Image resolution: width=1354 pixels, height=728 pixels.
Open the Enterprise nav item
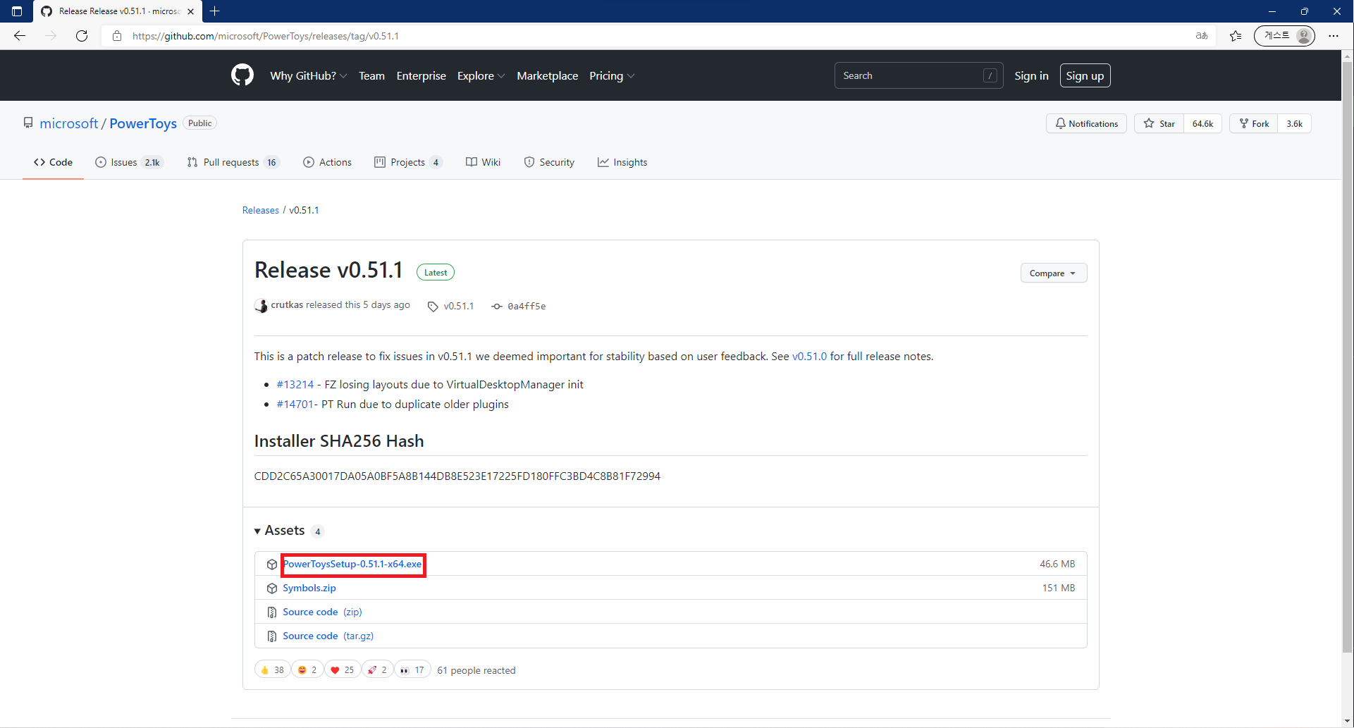421,75
